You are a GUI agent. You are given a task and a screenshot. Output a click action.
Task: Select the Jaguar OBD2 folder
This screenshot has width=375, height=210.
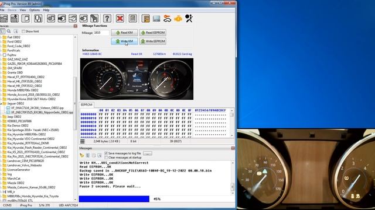point(16,103)
